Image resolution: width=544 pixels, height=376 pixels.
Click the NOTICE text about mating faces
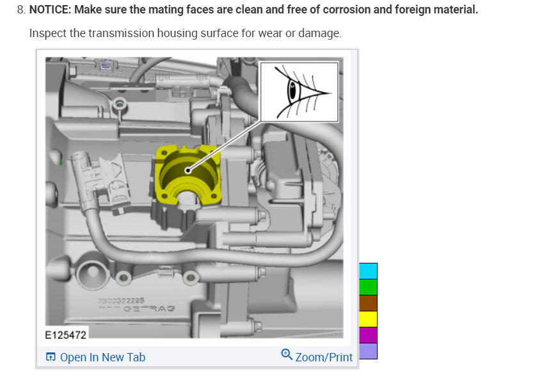253,10
